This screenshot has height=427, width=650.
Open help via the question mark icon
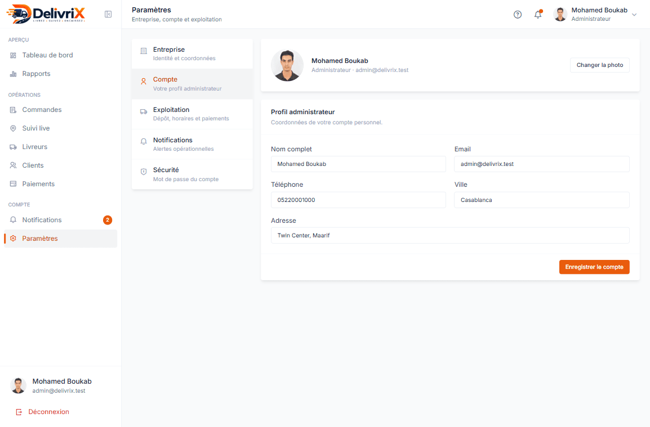pyautogui.click(x=517, y=15)
